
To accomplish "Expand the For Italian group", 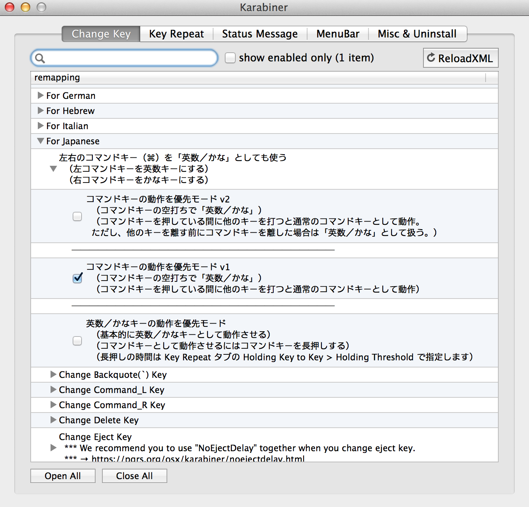I will (40, 126).
